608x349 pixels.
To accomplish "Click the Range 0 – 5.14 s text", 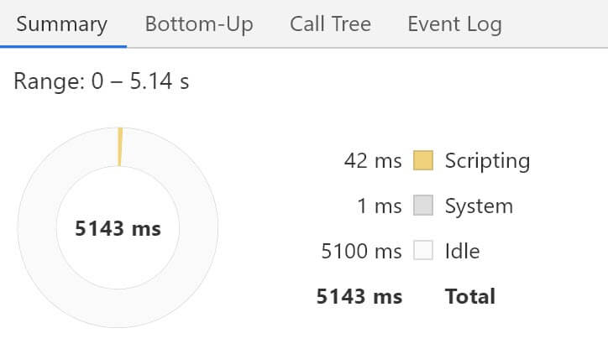I will pos(101,84).
